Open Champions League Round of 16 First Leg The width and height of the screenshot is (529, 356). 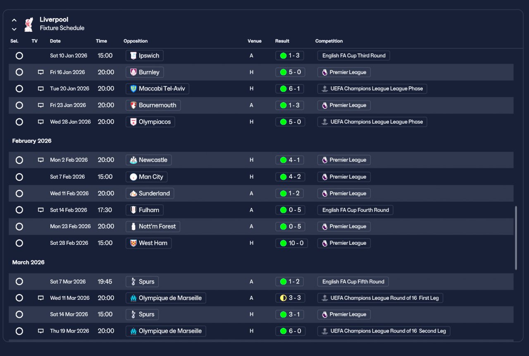(x=380, y=298)
